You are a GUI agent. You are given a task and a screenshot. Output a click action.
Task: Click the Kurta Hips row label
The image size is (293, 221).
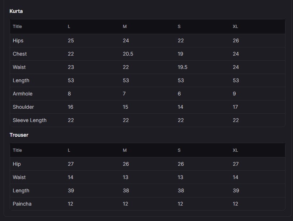pyautogui.click(x=18, y=41)
